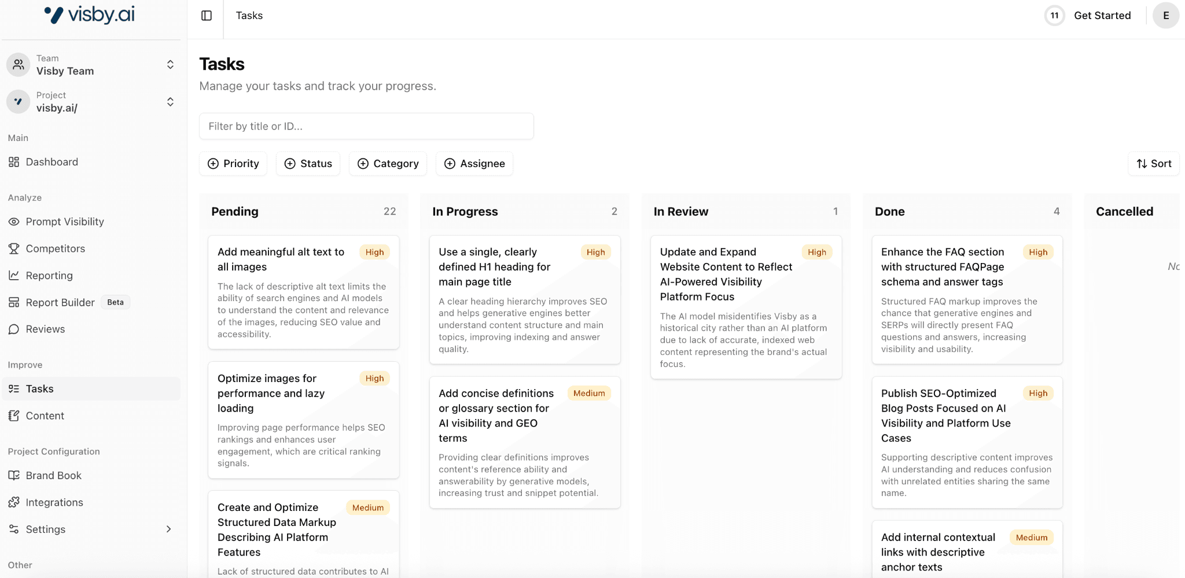
Task: Click the visby.ai logo
Action: (x=90, y=14)
